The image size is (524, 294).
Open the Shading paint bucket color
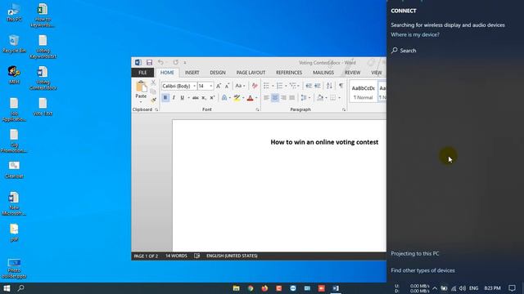[x=320, y=98]
